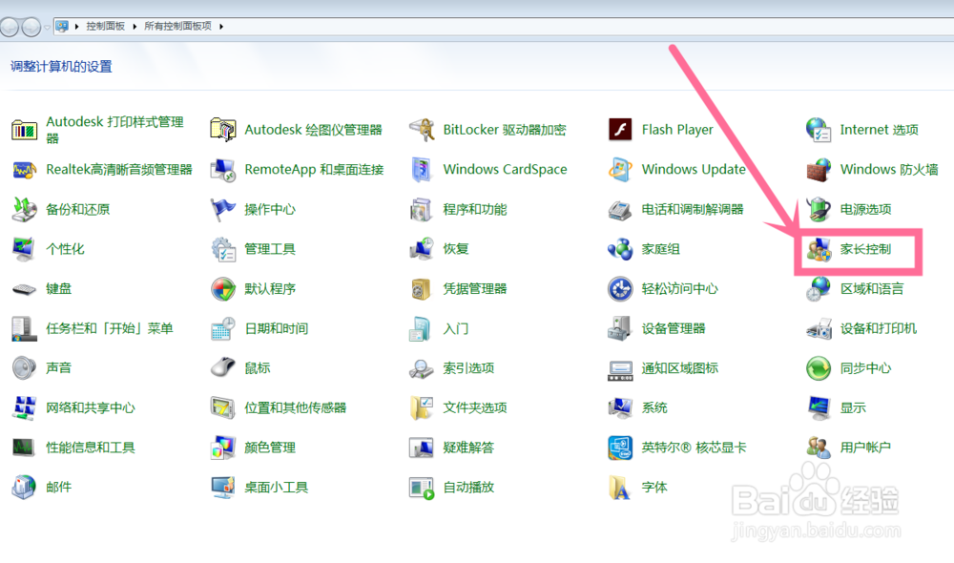Click the 区域和语言 globe icon
954x563 pixels.
point(819,289)
